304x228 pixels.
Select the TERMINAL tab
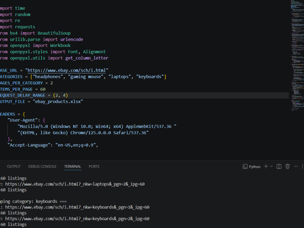73,167
